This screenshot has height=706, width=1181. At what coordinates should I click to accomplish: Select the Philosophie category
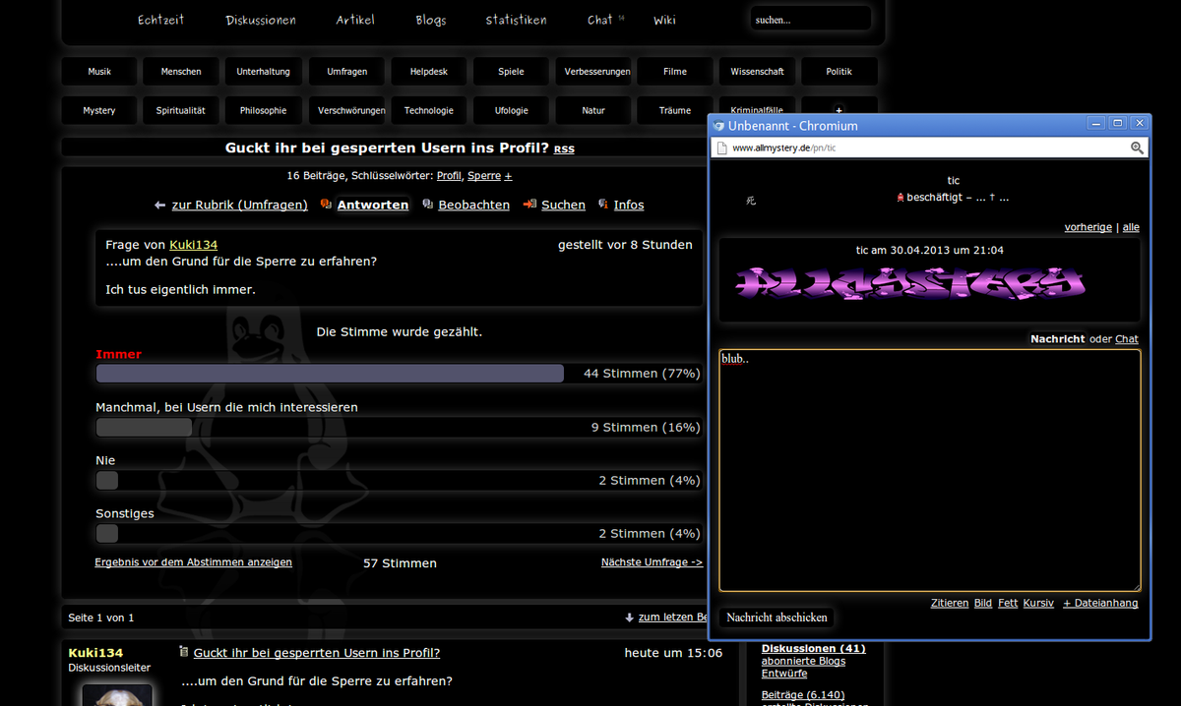click(263, 111)
